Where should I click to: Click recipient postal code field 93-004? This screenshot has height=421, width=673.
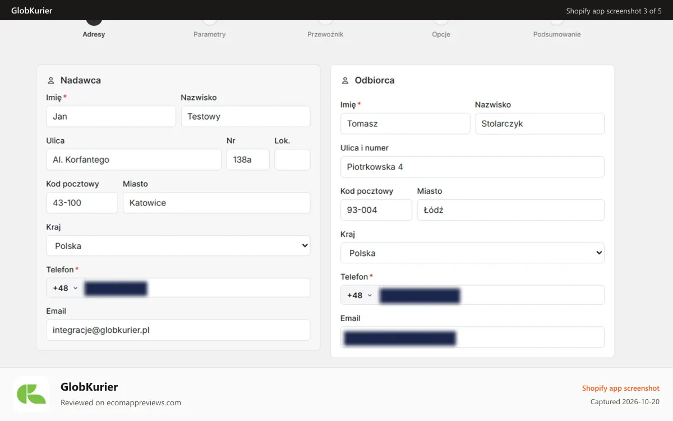tap(376, 210)
